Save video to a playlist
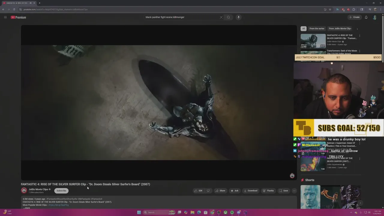 [283, 190]
